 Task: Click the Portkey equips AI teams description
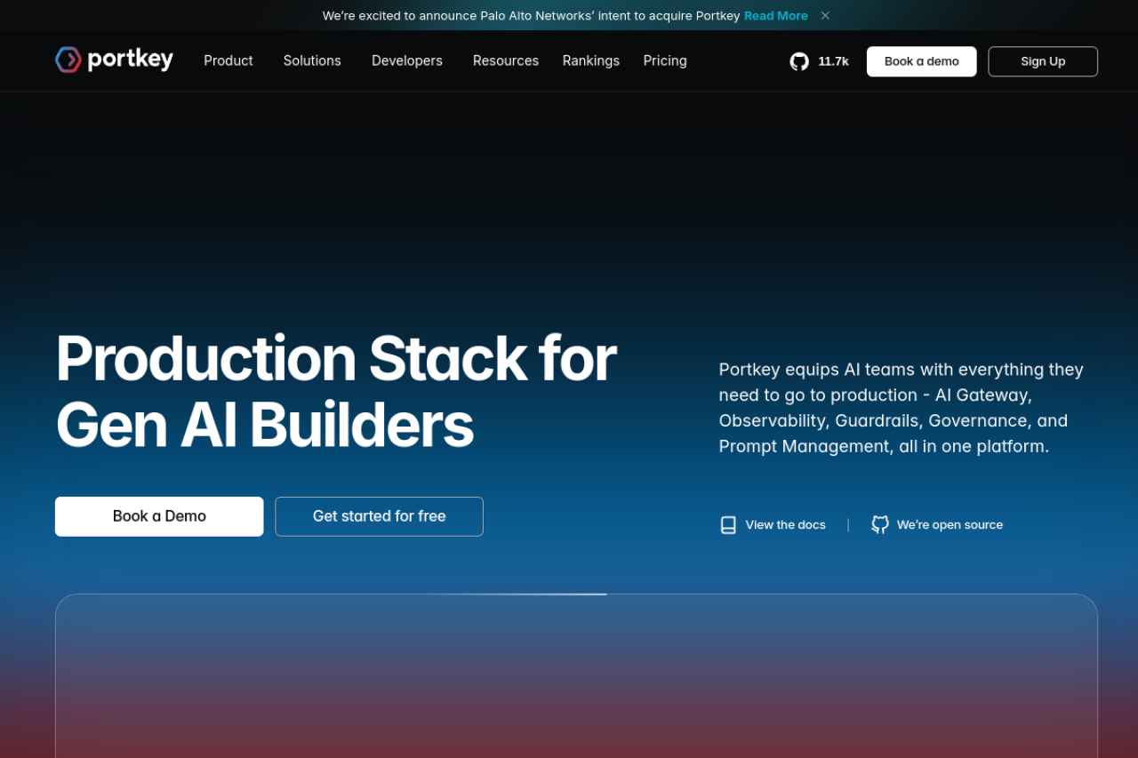(902, 408)
